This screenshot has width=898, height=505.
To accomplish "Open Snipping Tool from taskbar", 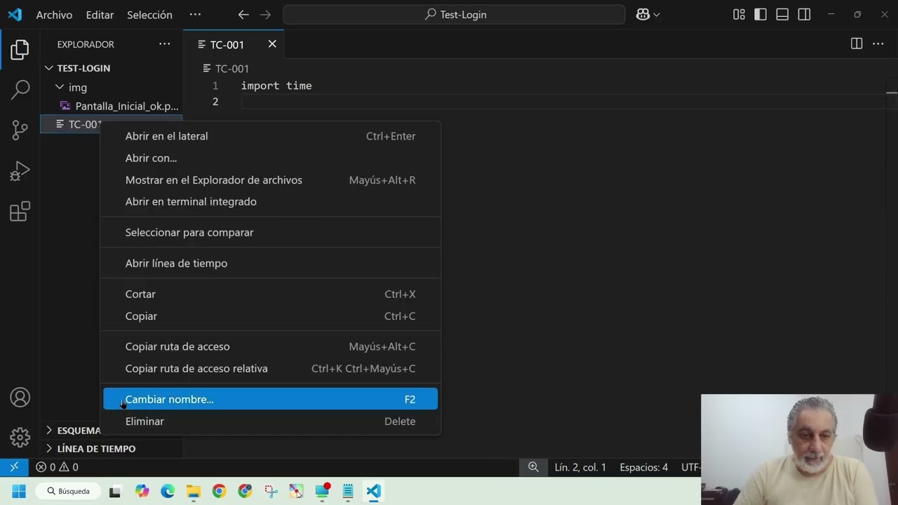I will point(271,491).
